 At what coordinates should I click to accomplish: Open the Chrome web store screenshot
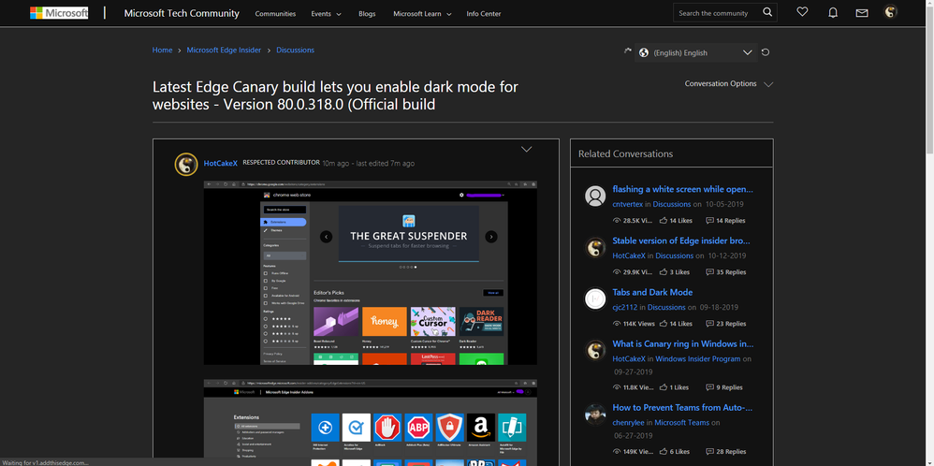[370, 273]
